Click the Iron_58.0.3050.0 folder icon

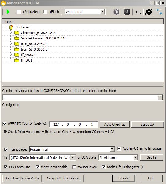pos(17,49)
